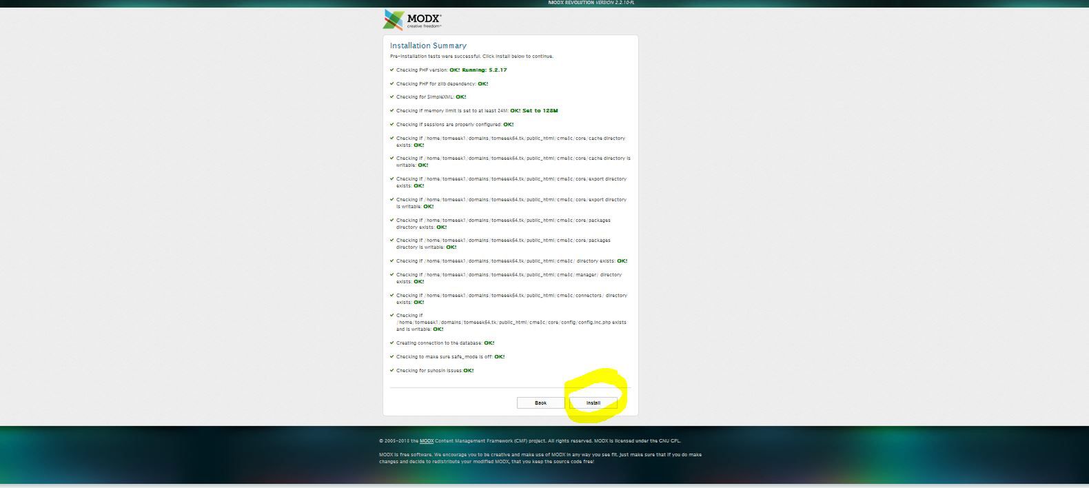Click the 'MODX REVOLUTION VERSION' header text
This screenshot has height=488, width=1089.
[591, 3]
